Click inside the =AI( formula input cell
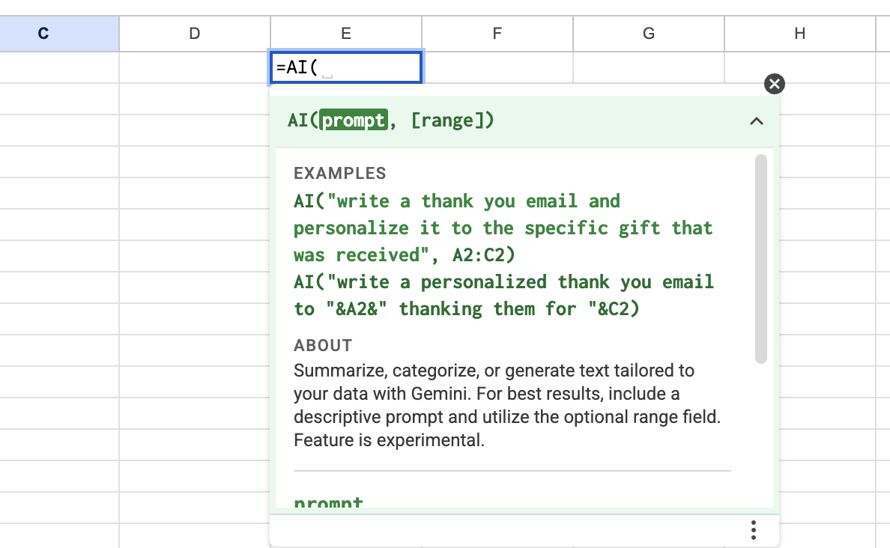The width and height of the screenshot is (890, 548). 345,67
